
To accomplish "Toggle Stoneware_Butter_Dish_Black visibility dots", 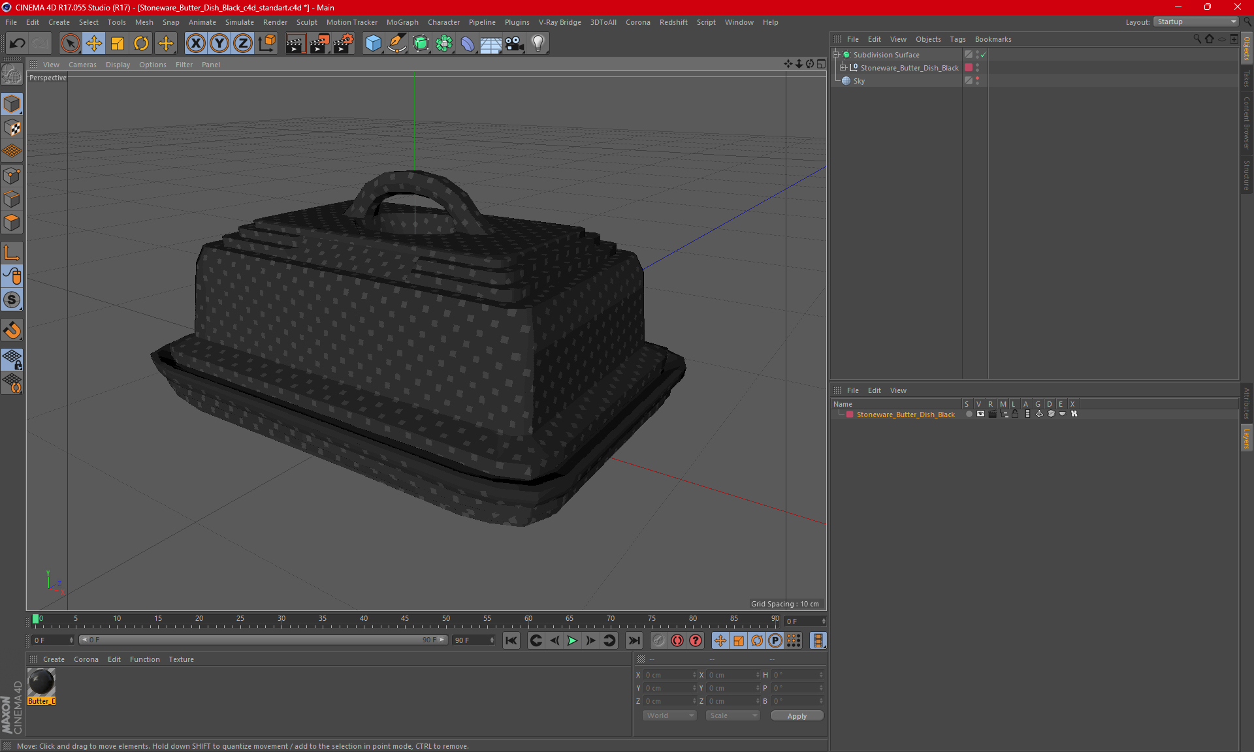I will (x=977, y=68).
